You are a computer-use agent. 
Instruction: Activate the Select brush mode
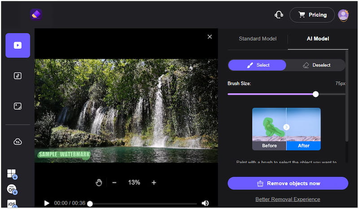click(257, 65)
